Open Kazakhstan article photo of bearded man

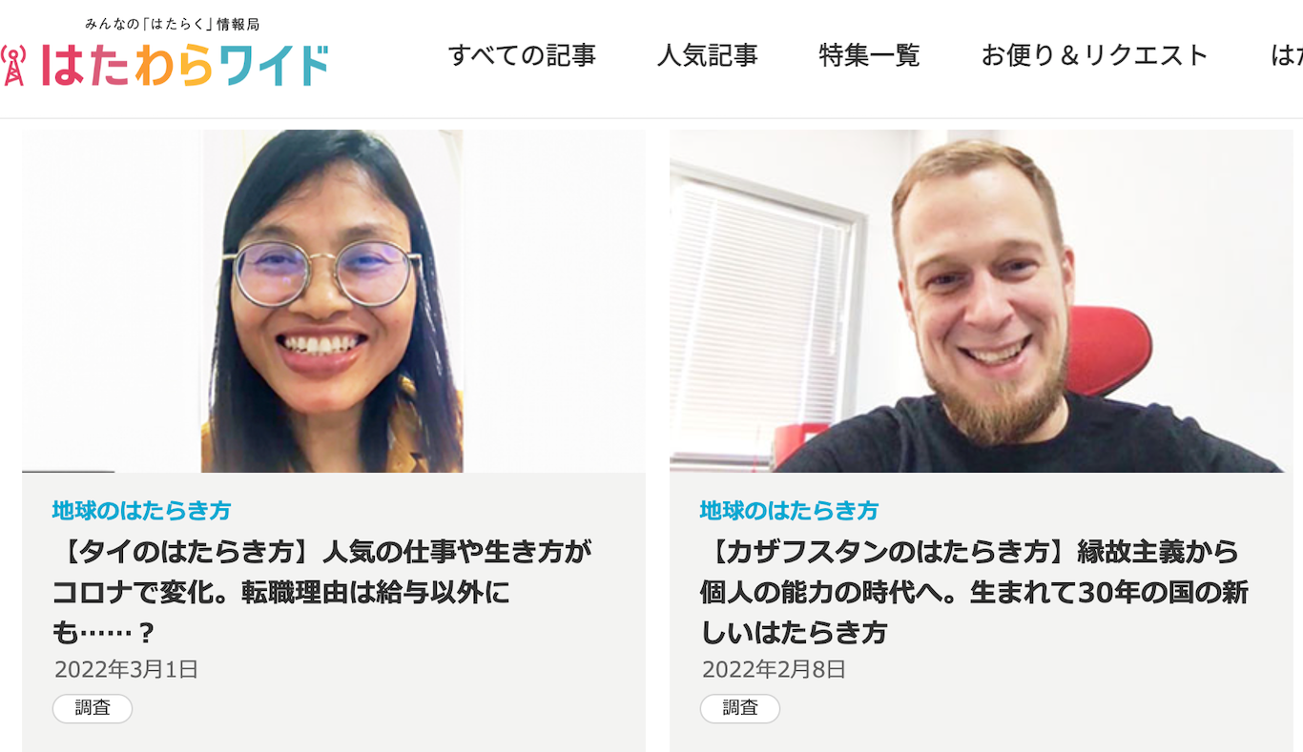(x=981, y=301)
